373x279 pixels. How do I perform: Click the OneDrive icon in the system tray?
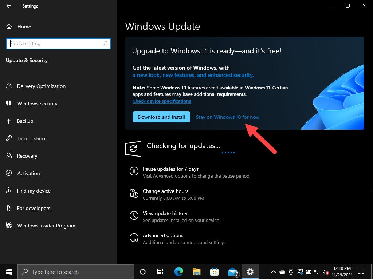pos(282,272)
